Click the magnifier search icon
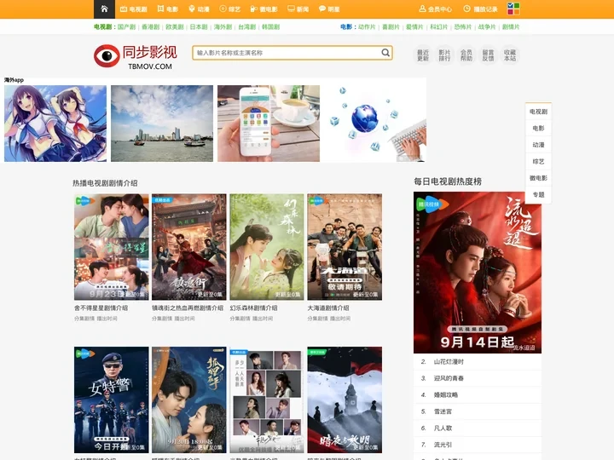The width and height of the screenshot is (614, 460). (x=385, y=53)
